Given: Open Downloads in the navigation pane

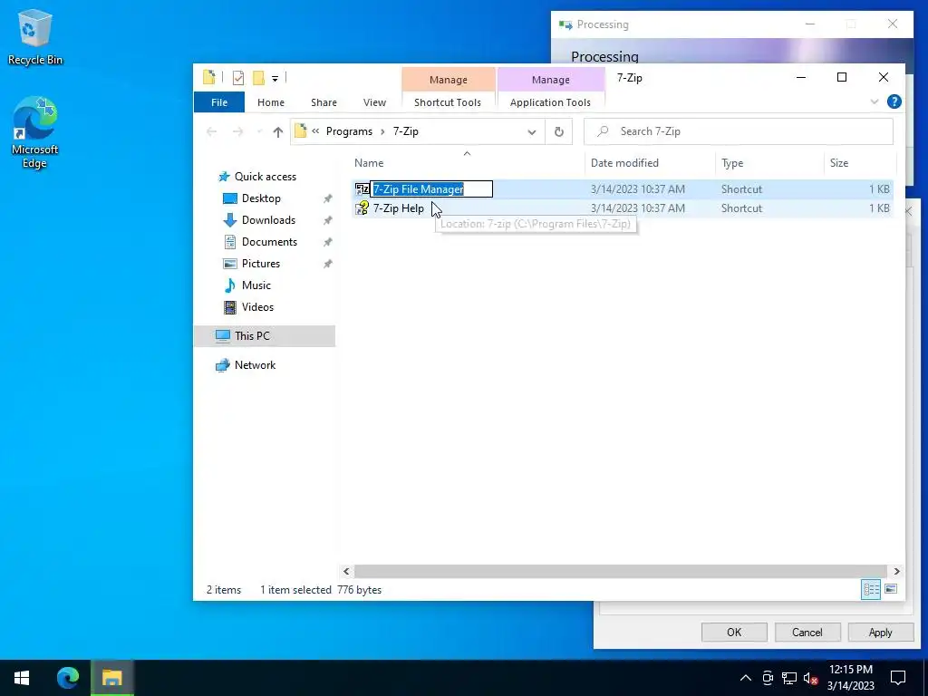Looking at the screenshot, I should 268,220.
